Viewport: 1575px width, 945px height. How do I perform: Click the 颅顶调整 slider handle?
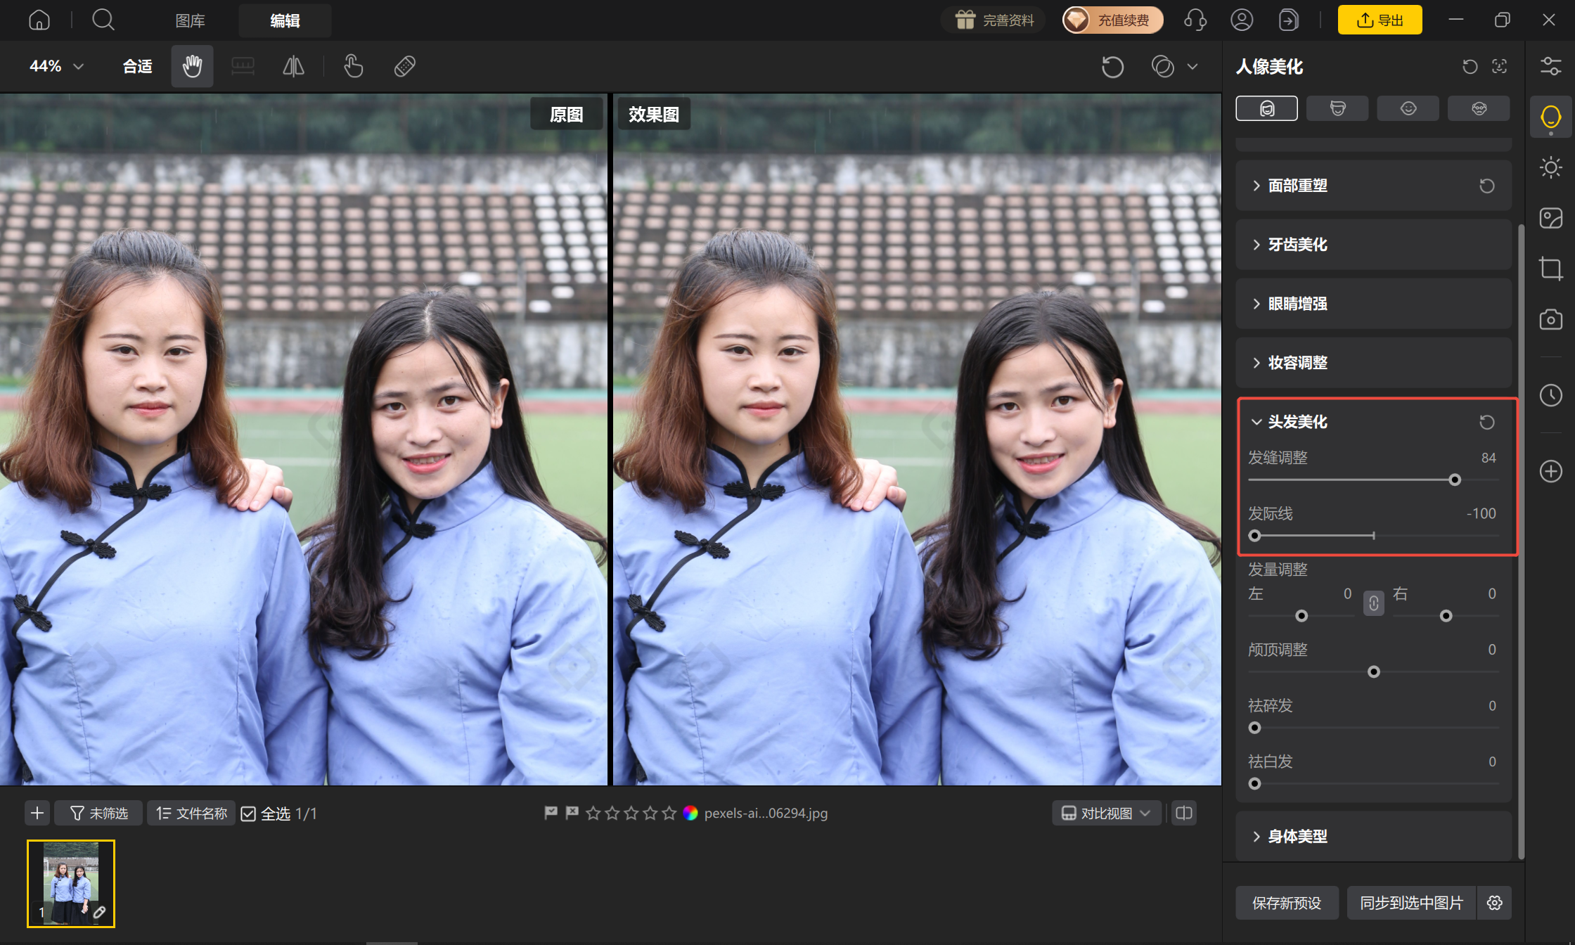[x=1373, y=672]
